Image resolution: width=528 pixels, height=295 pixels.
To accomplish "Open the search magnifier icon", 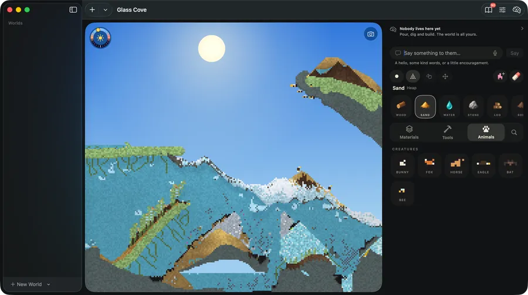I will point(514,133).
